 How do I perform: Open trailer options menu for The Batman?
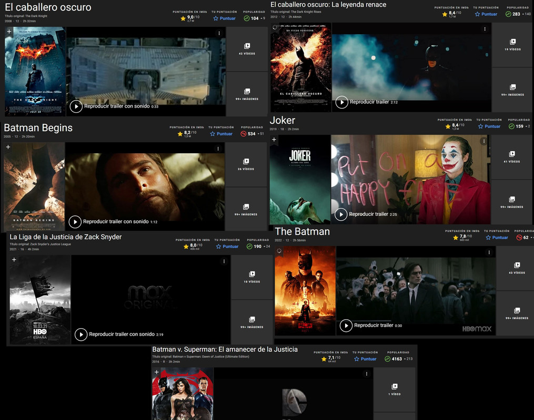coord(489,253)
